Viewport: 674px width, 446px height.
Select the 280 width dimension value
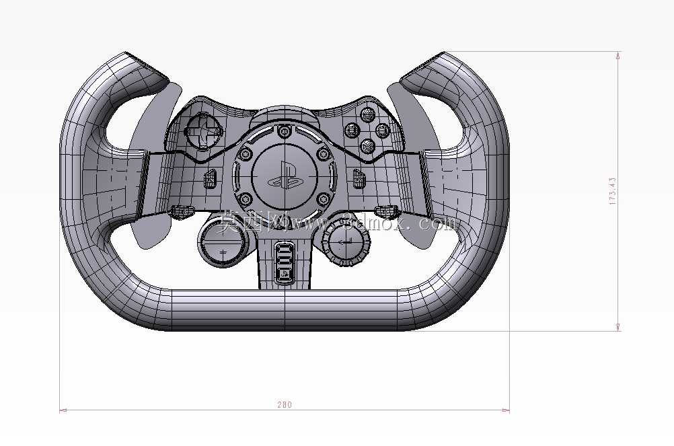[x=285, y=404]
